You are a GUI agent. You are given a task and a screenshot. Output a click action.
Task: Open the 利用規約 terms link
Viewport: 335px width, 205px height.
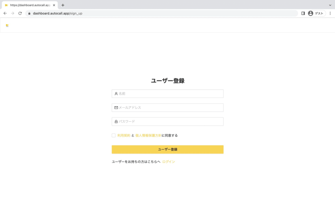coord(124,135)
